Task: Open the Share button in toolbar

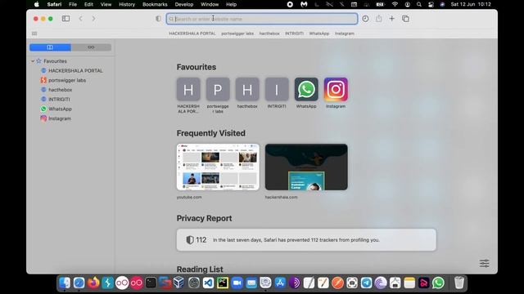Action: (x=378, y=19)
